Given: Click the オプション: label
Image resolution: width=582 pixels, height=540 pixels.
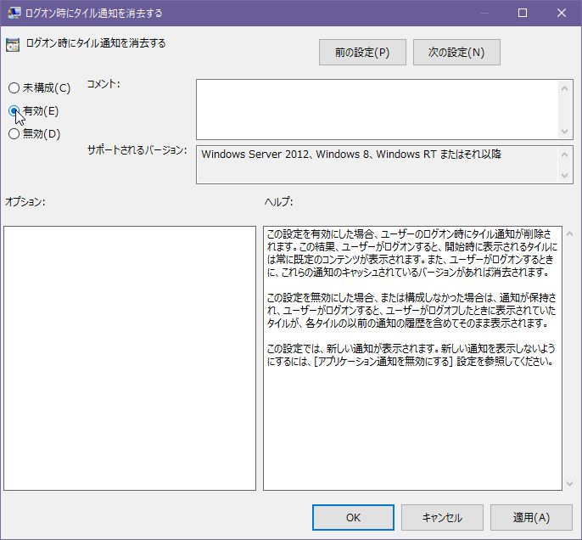Looking at the screenshot, I should click(25, 202).
